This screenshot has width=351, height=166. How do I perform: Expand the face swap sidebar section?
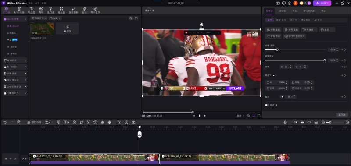[x=15, y=73]
